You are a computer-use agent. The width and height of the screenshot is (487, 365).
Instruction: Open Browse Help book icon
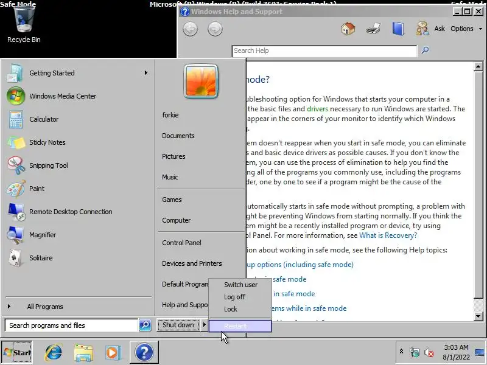tap(398, 29)
